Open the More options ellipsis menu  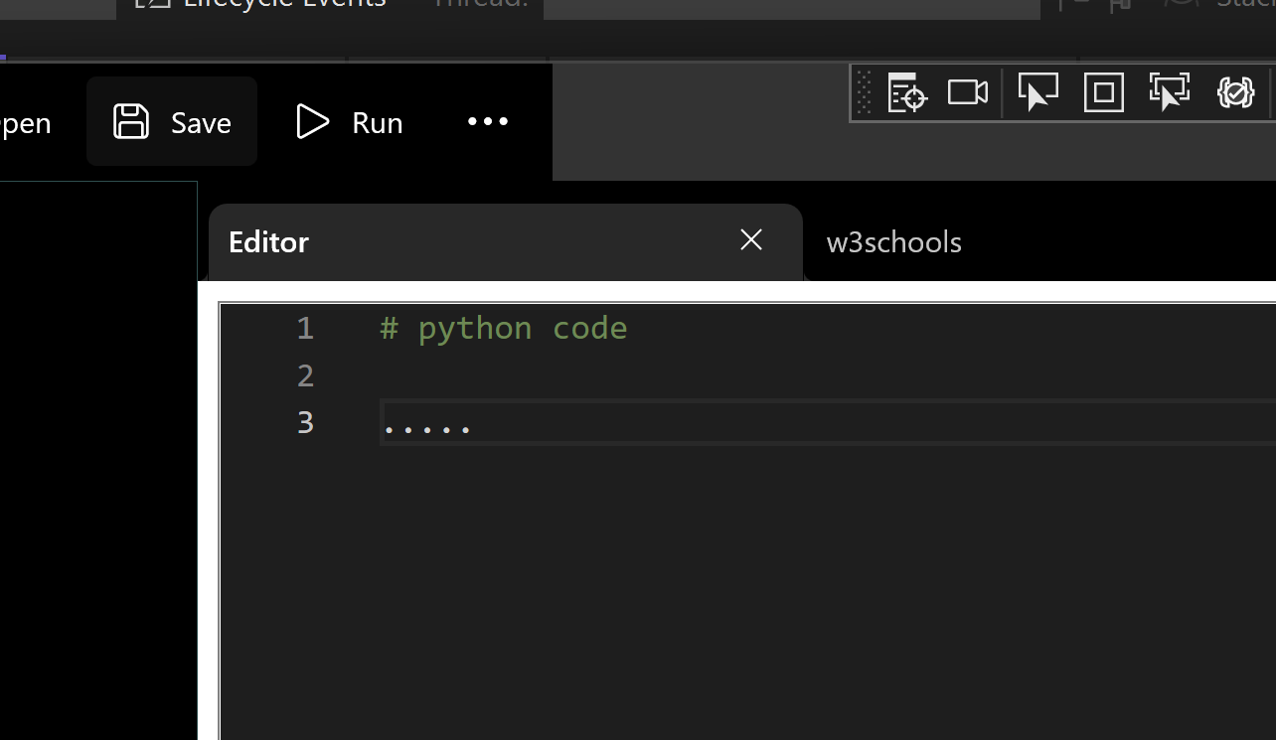point(487,121)
